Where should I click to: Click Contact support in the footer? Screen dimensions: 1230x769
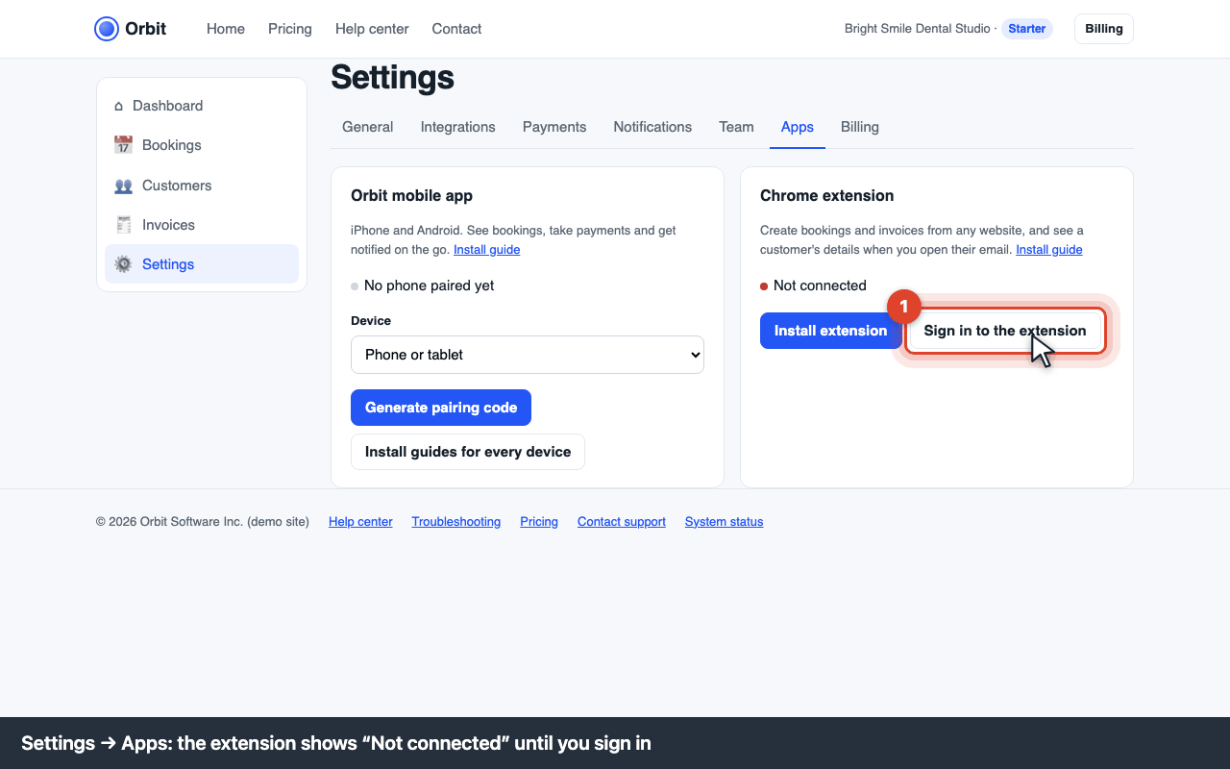pos(622,522)
